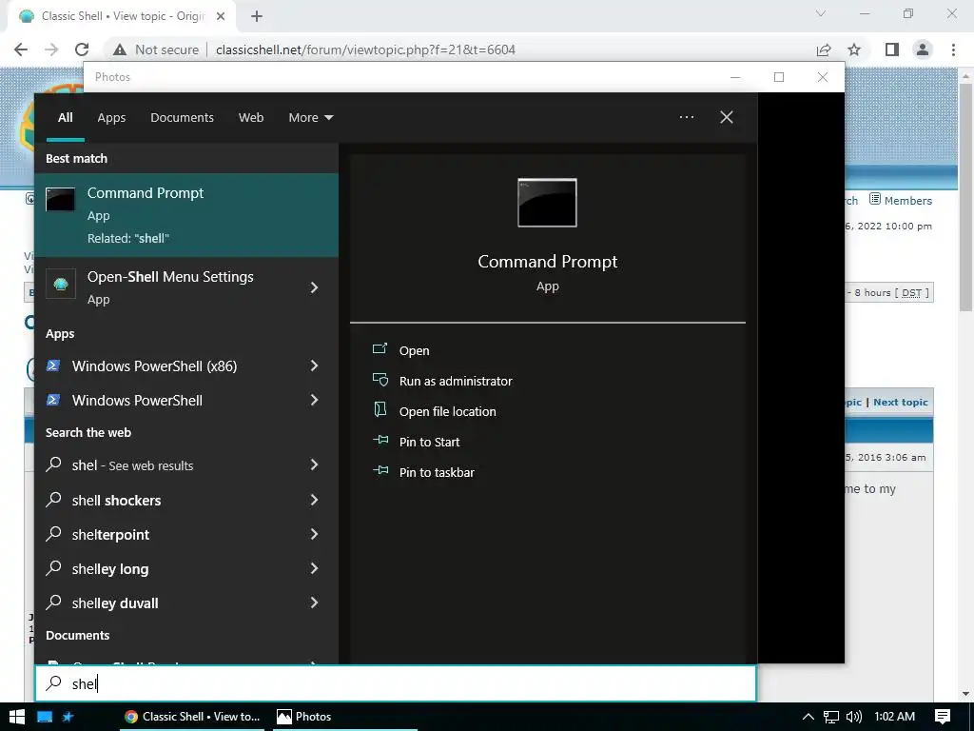The width and height of the screenshot is (974, 731).
Task: Click the Windows Start button
Action: 17,717
